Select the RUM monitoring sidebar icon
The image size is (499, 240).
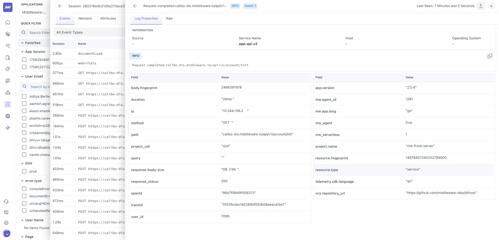pos(8,104)
